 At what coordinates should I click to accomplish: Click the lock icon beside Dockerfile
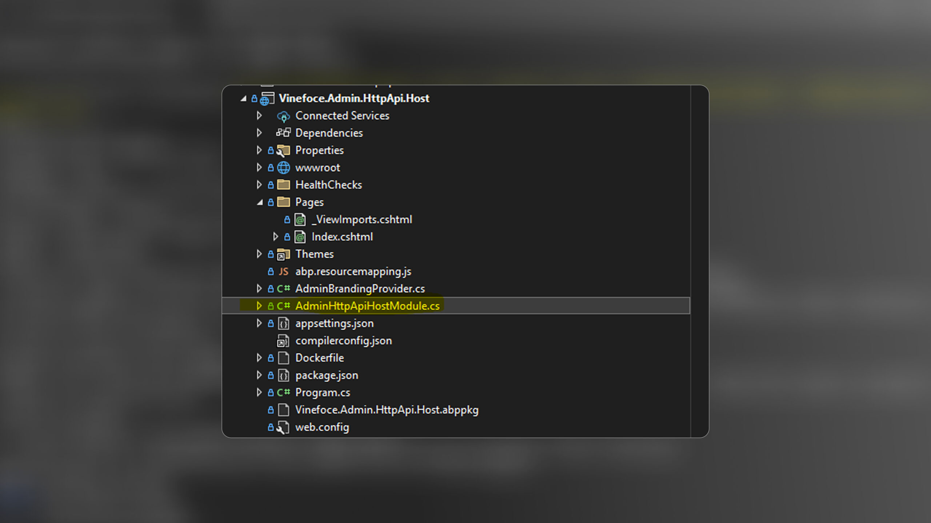coord(271,358)
